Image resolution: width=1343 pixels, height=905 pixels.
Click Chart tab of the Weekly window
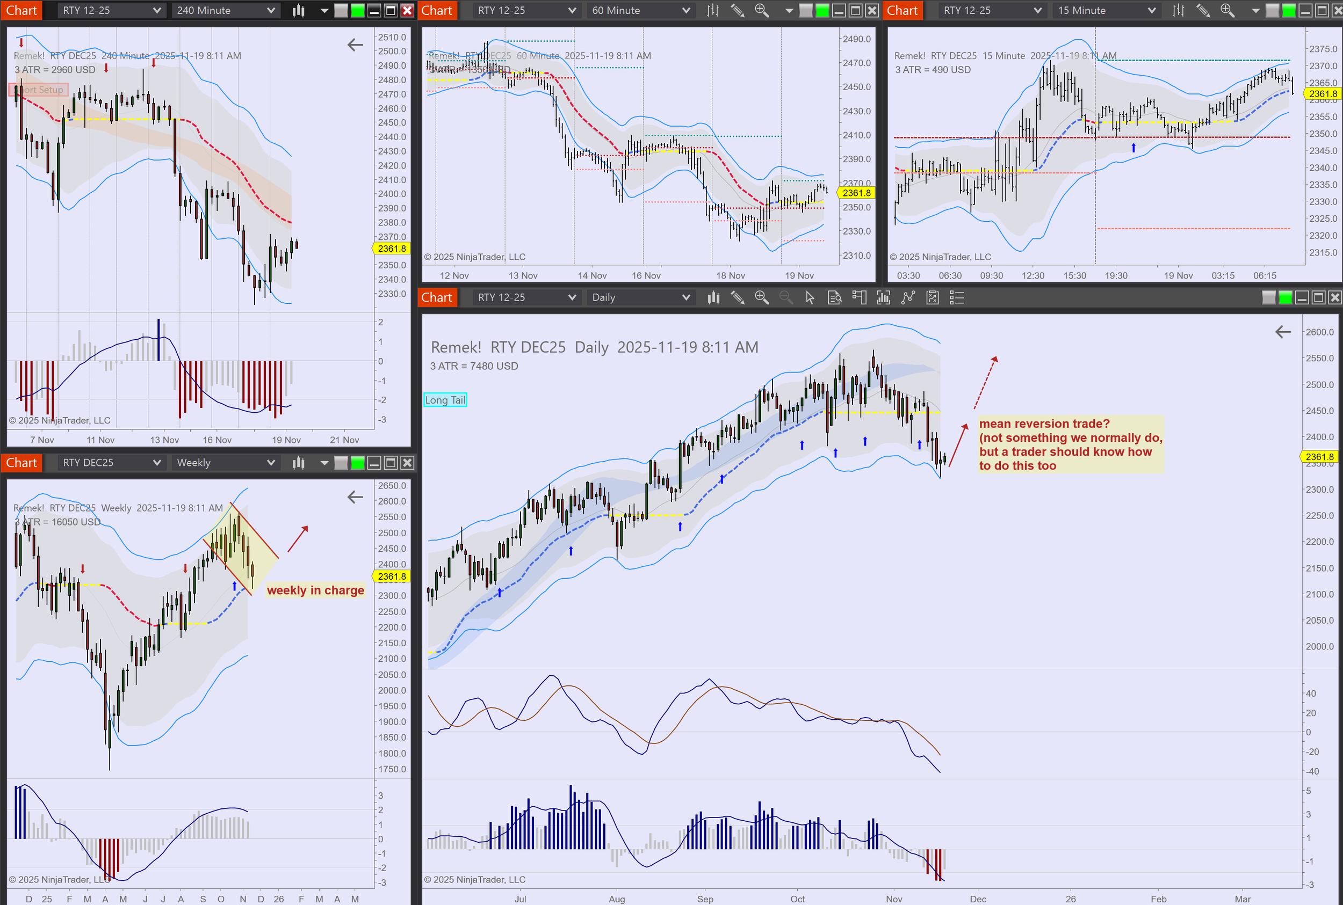[x=21, y=463]
